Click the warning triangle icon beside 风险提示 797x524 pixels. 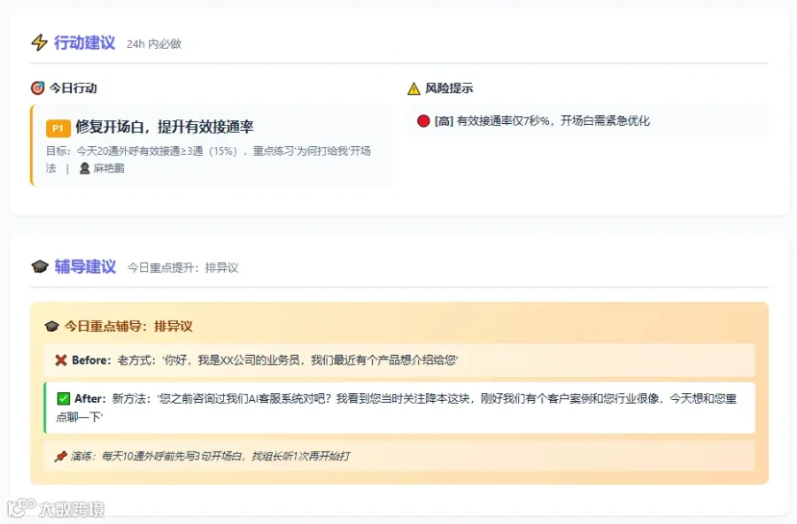414,89
